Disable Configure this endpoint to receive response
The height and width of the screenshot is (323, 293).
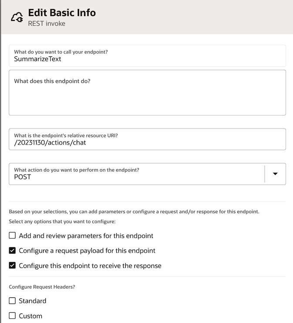[x=12, y=265]
